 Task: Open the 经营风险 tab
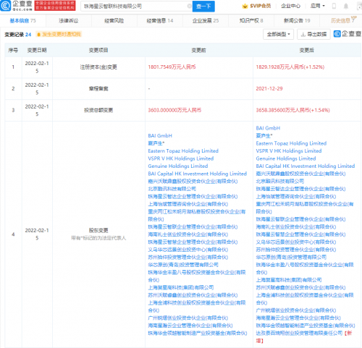[114, 21]
